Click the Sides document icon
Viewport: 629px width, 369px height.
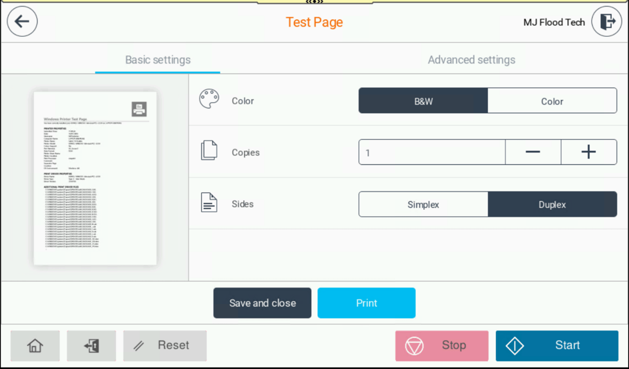(x=209, y=203)
